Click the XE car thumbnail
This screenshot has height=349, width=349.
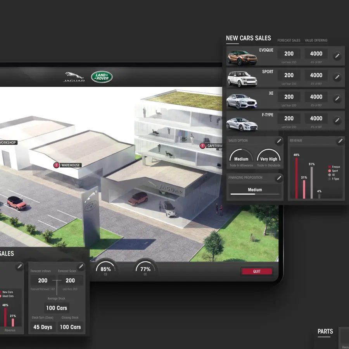242,101
